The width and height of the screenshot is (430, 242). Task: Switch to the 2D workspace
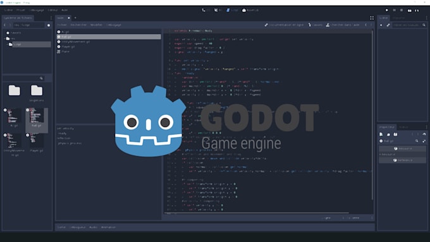[x=206, y=10]
